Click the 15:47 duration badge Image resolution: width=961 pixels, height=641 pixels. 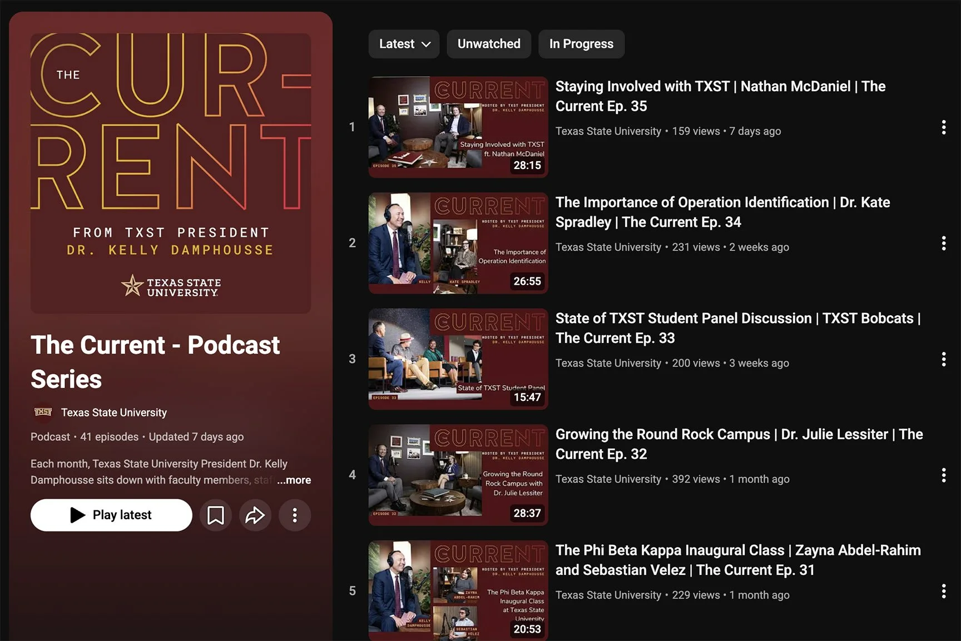pyautogui.click(x=527, y=397)
